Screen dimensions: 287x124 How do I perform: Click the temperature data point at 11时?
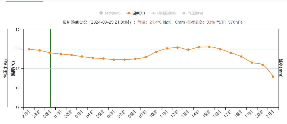pyautogui.click(x=167, y=48)
